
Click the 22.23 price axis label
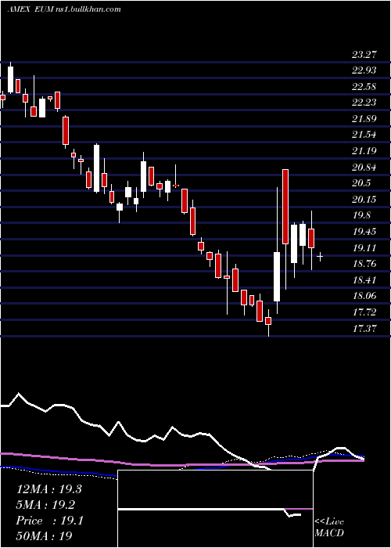coord(364,103)
